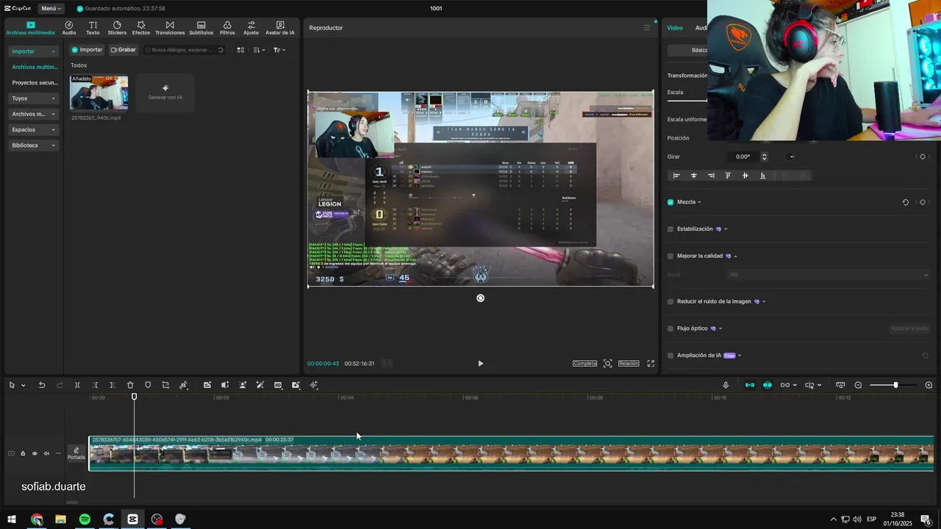Image resolution: width=941 pixels, height=529 pixels.
Task: Click the delete trash icon in timeline
Action: point(130,385)
